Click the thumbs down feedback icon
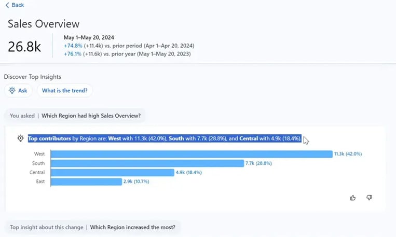The image size is (396, 237). point(369,198)
